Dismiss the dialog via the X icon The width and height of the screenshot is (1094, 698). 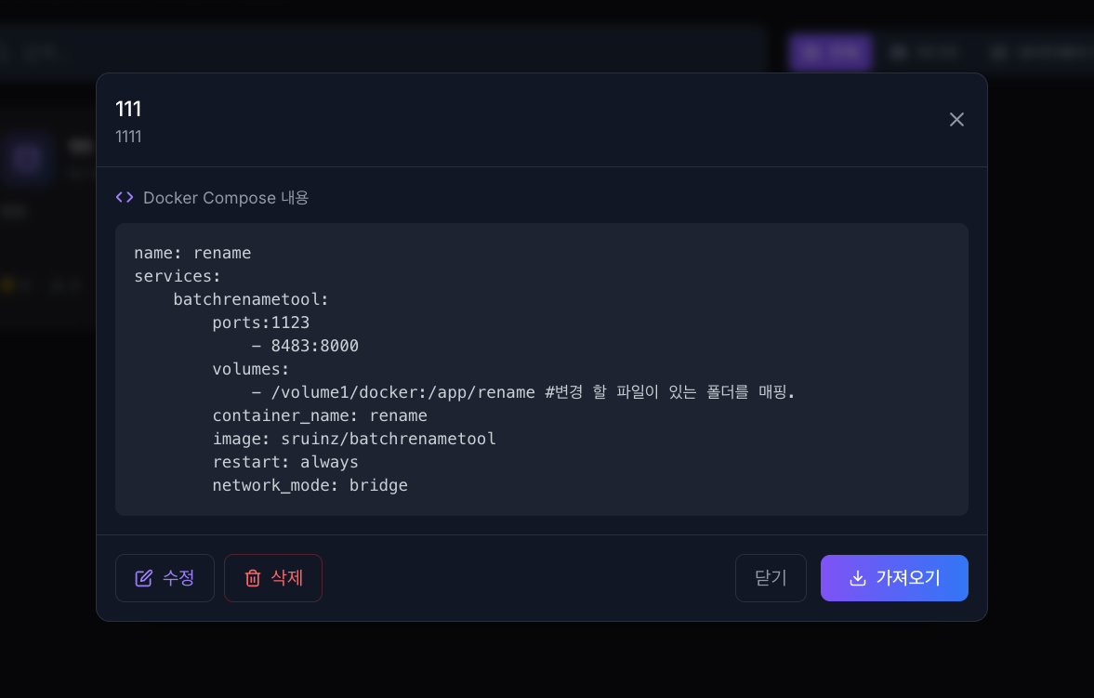(x=956, y=119)
